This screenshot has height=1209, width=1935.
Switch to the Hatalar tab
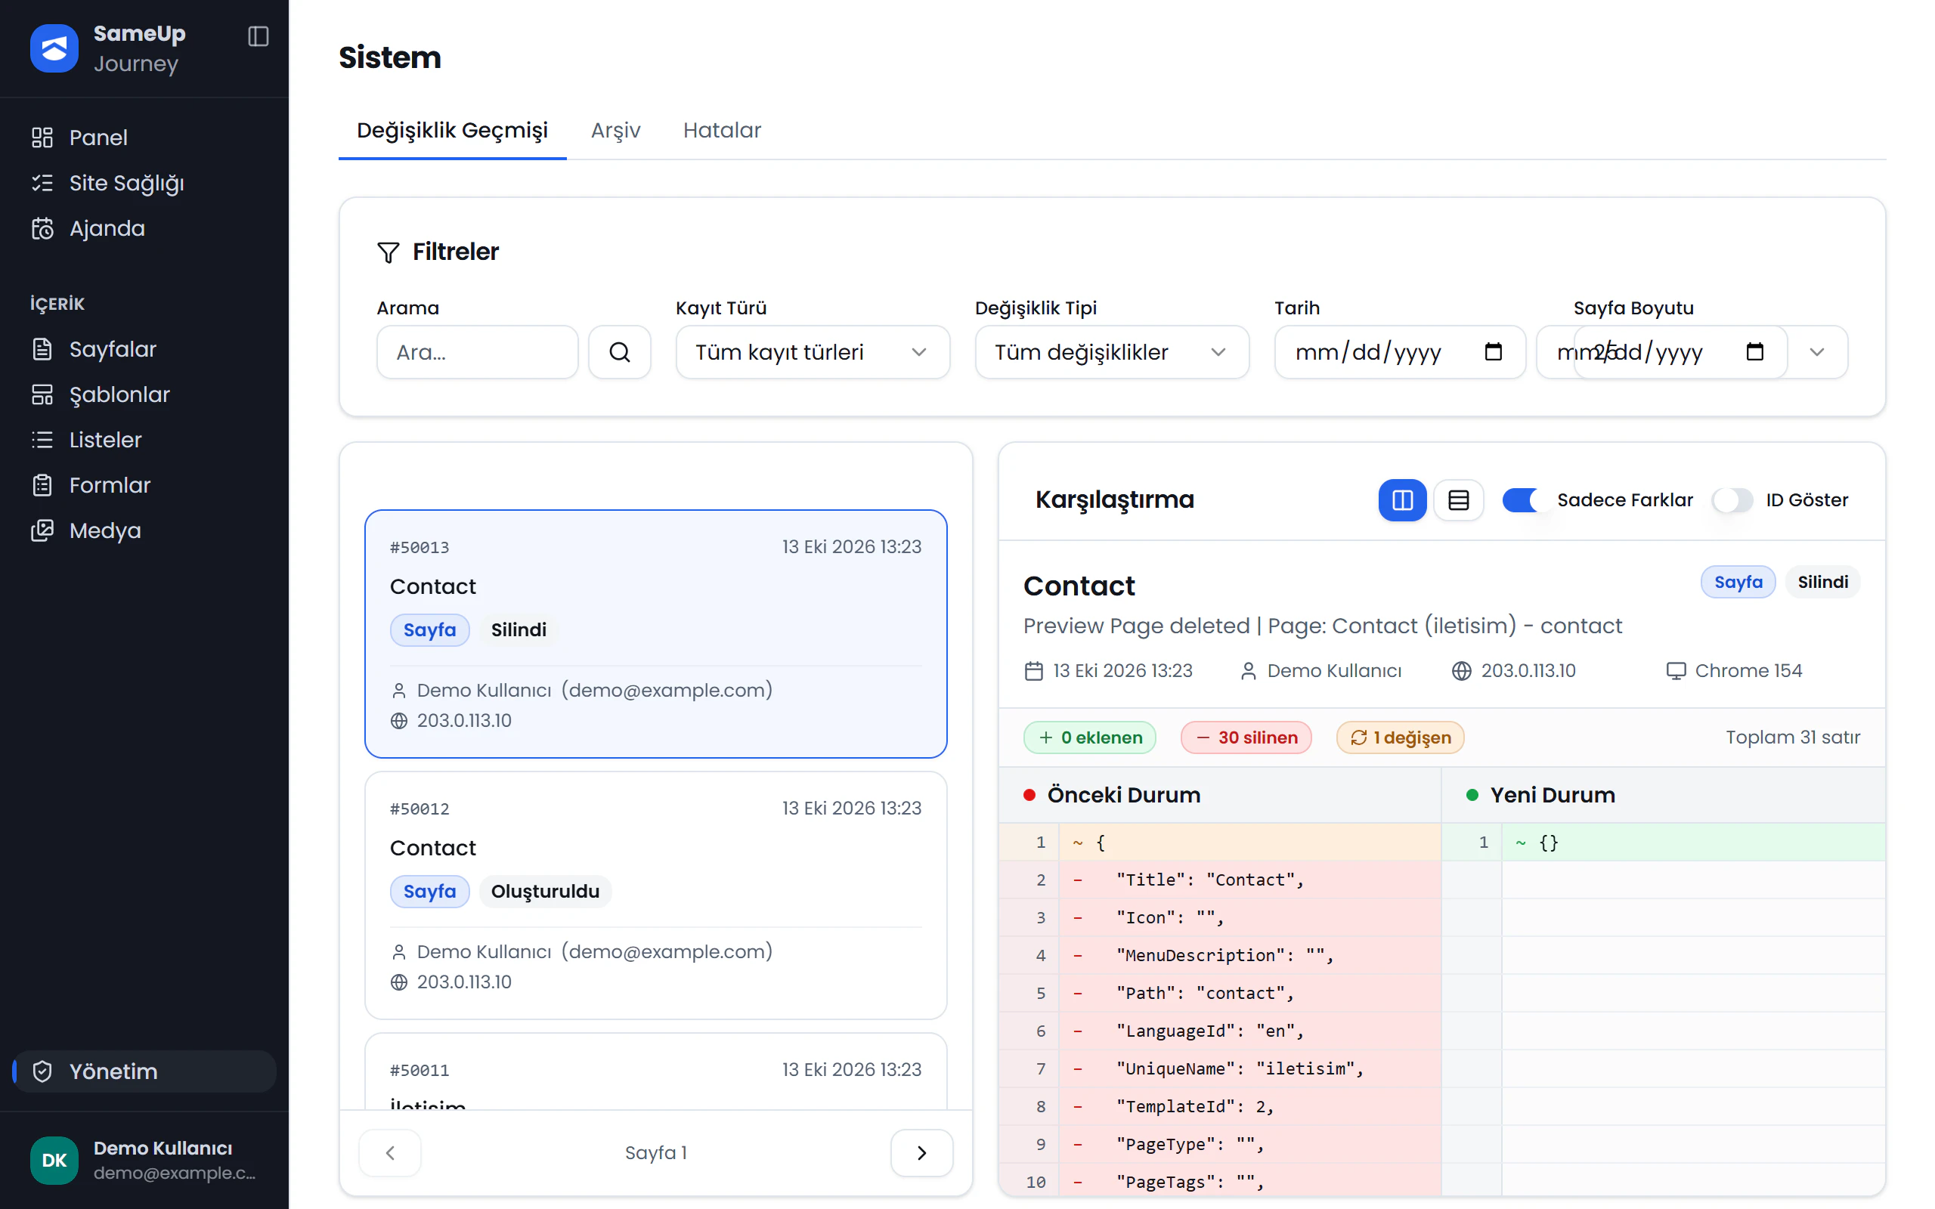click(x=722, y=130)
